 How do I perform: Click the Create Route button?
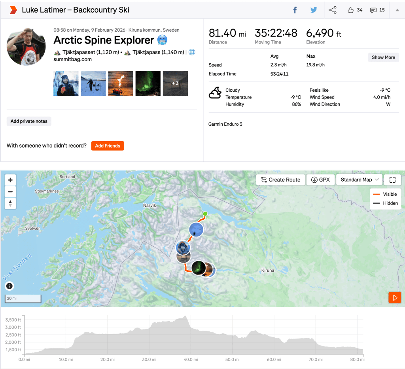280,180
